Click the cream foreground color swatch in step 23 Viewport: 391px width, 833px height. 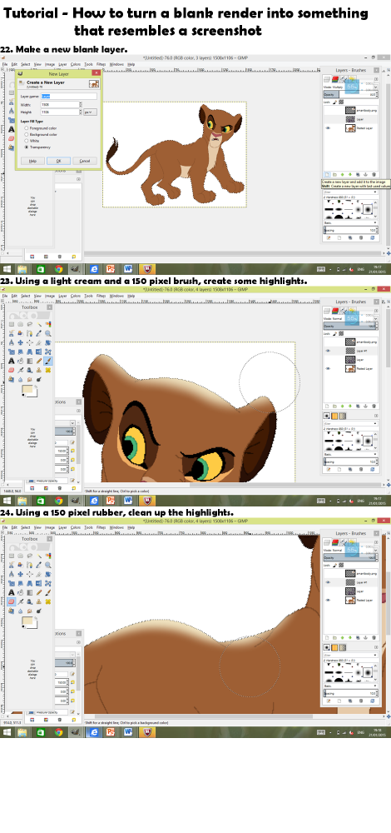point(27,389)
